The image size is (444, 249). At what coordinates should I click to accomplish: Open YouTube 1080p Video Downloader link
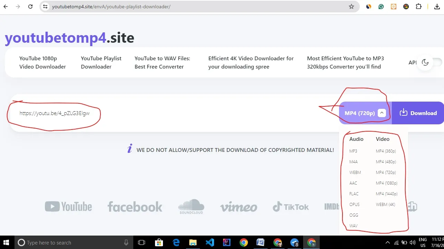42,62
